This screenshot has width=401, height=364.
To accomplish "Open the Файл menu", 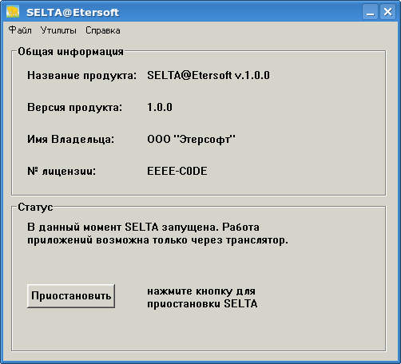I will (20, 30).
